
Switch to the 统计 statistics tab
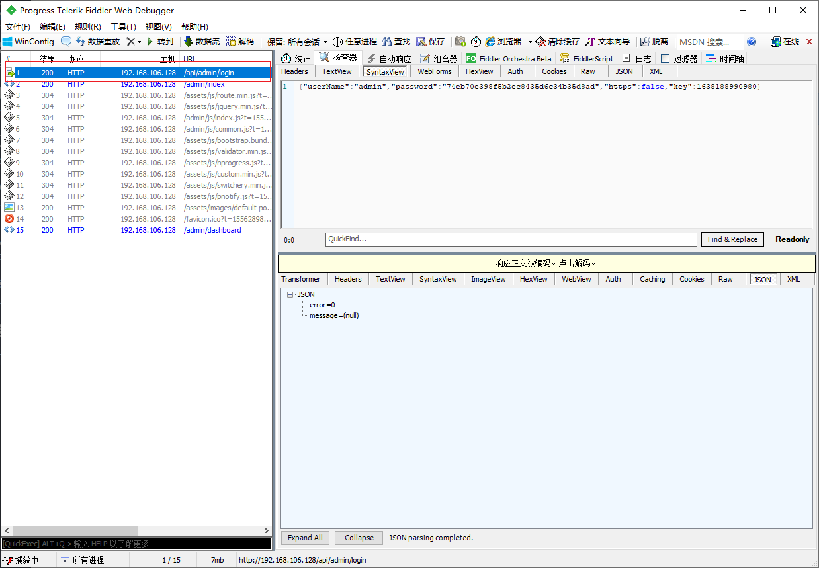point(296,58)
